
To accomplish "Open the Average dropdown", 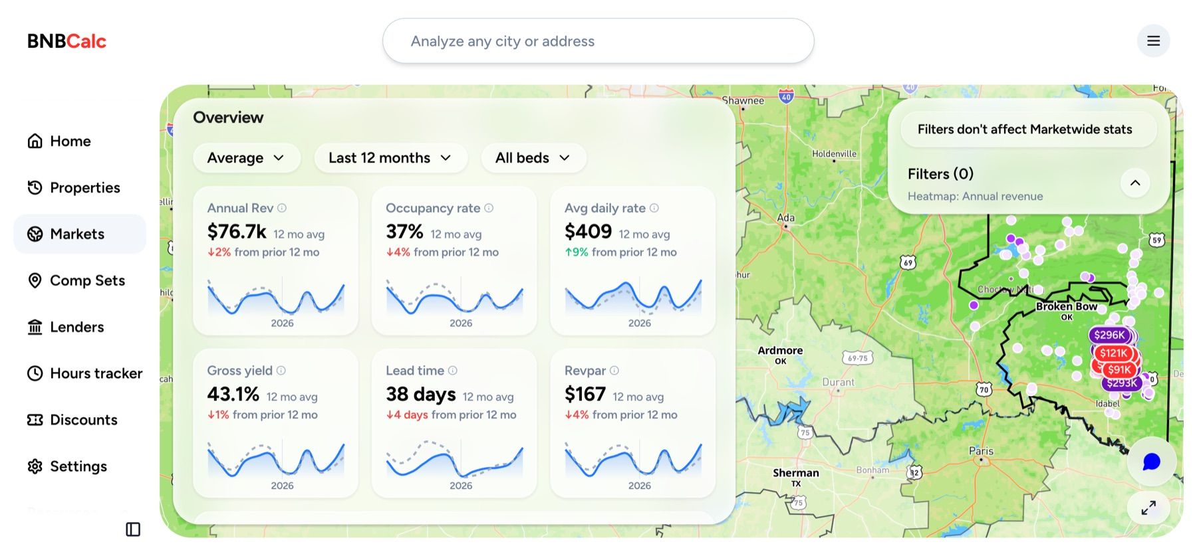I will 247,158.
